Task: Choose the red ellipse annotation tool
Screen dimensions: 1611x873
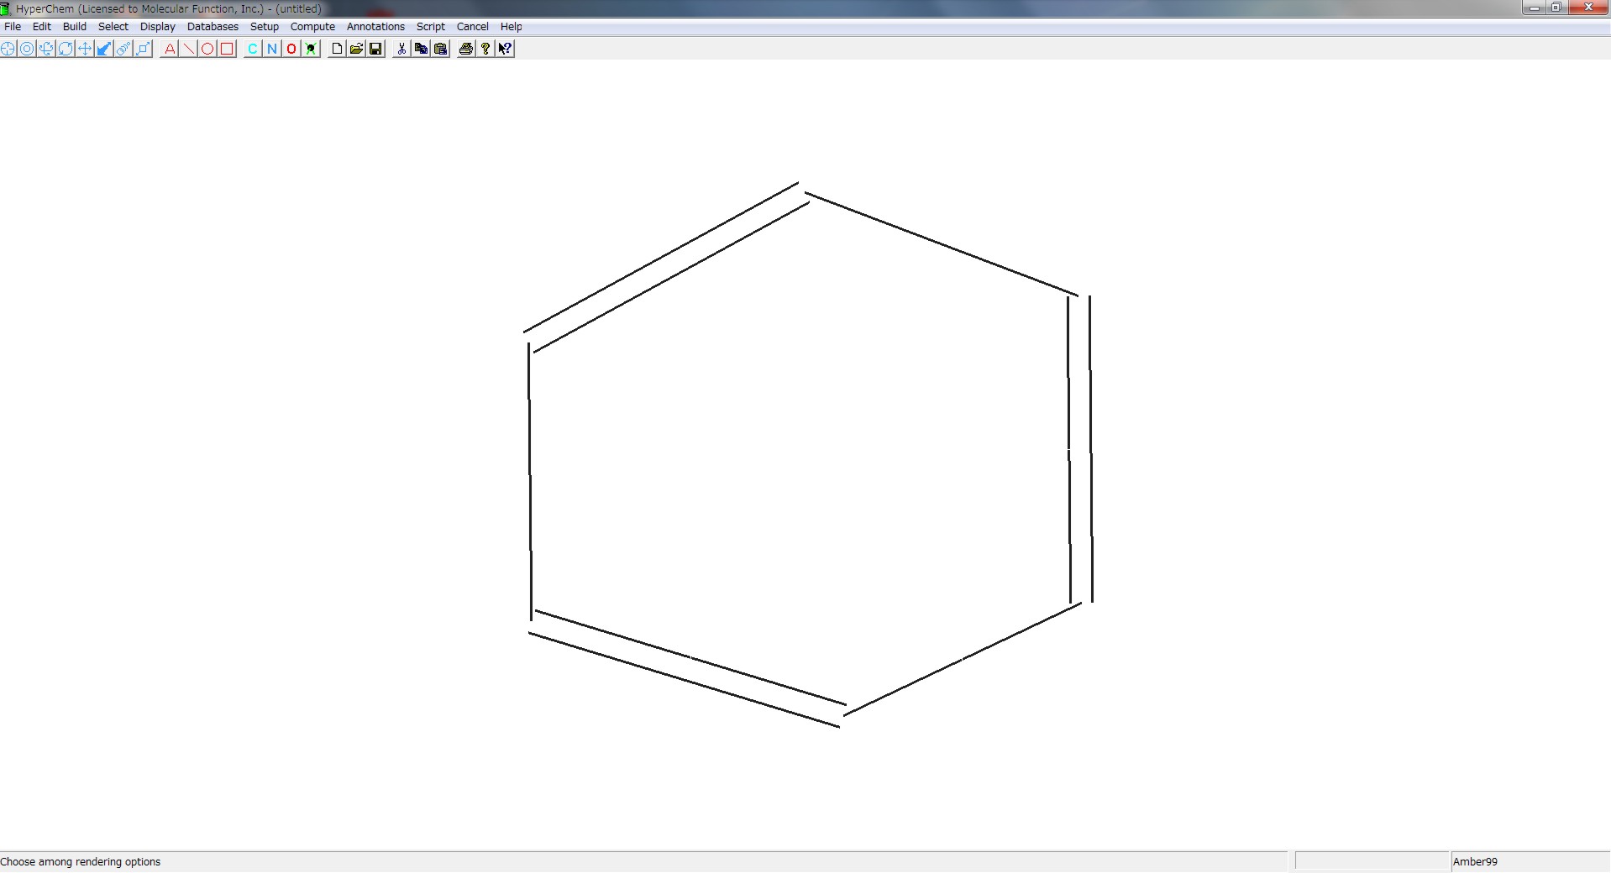Action: [207, 49]
